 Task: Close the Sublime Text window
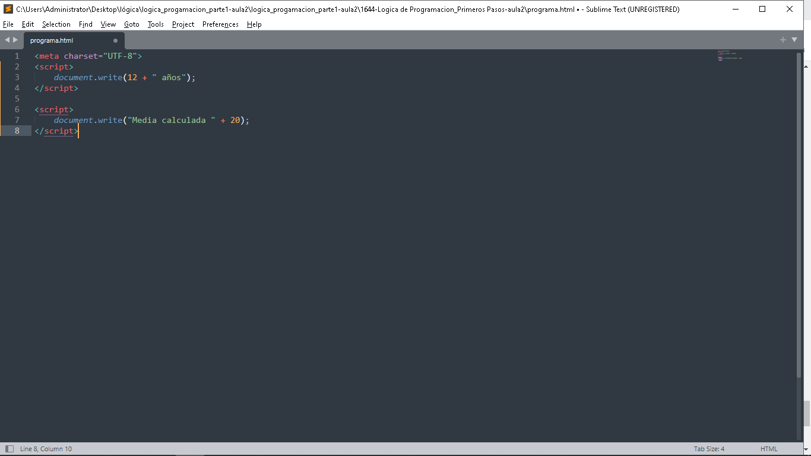coord(790,9)
